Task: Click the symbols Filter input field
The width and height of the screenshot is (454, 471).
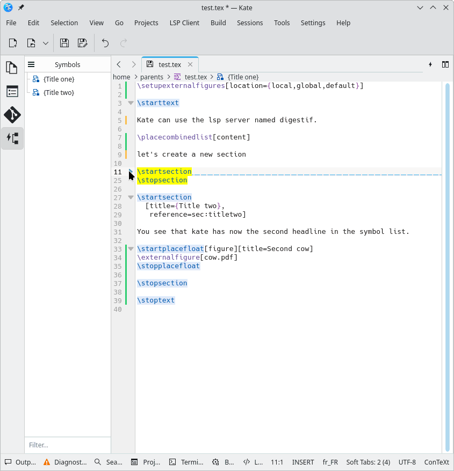Action: [x=67, y=445]
